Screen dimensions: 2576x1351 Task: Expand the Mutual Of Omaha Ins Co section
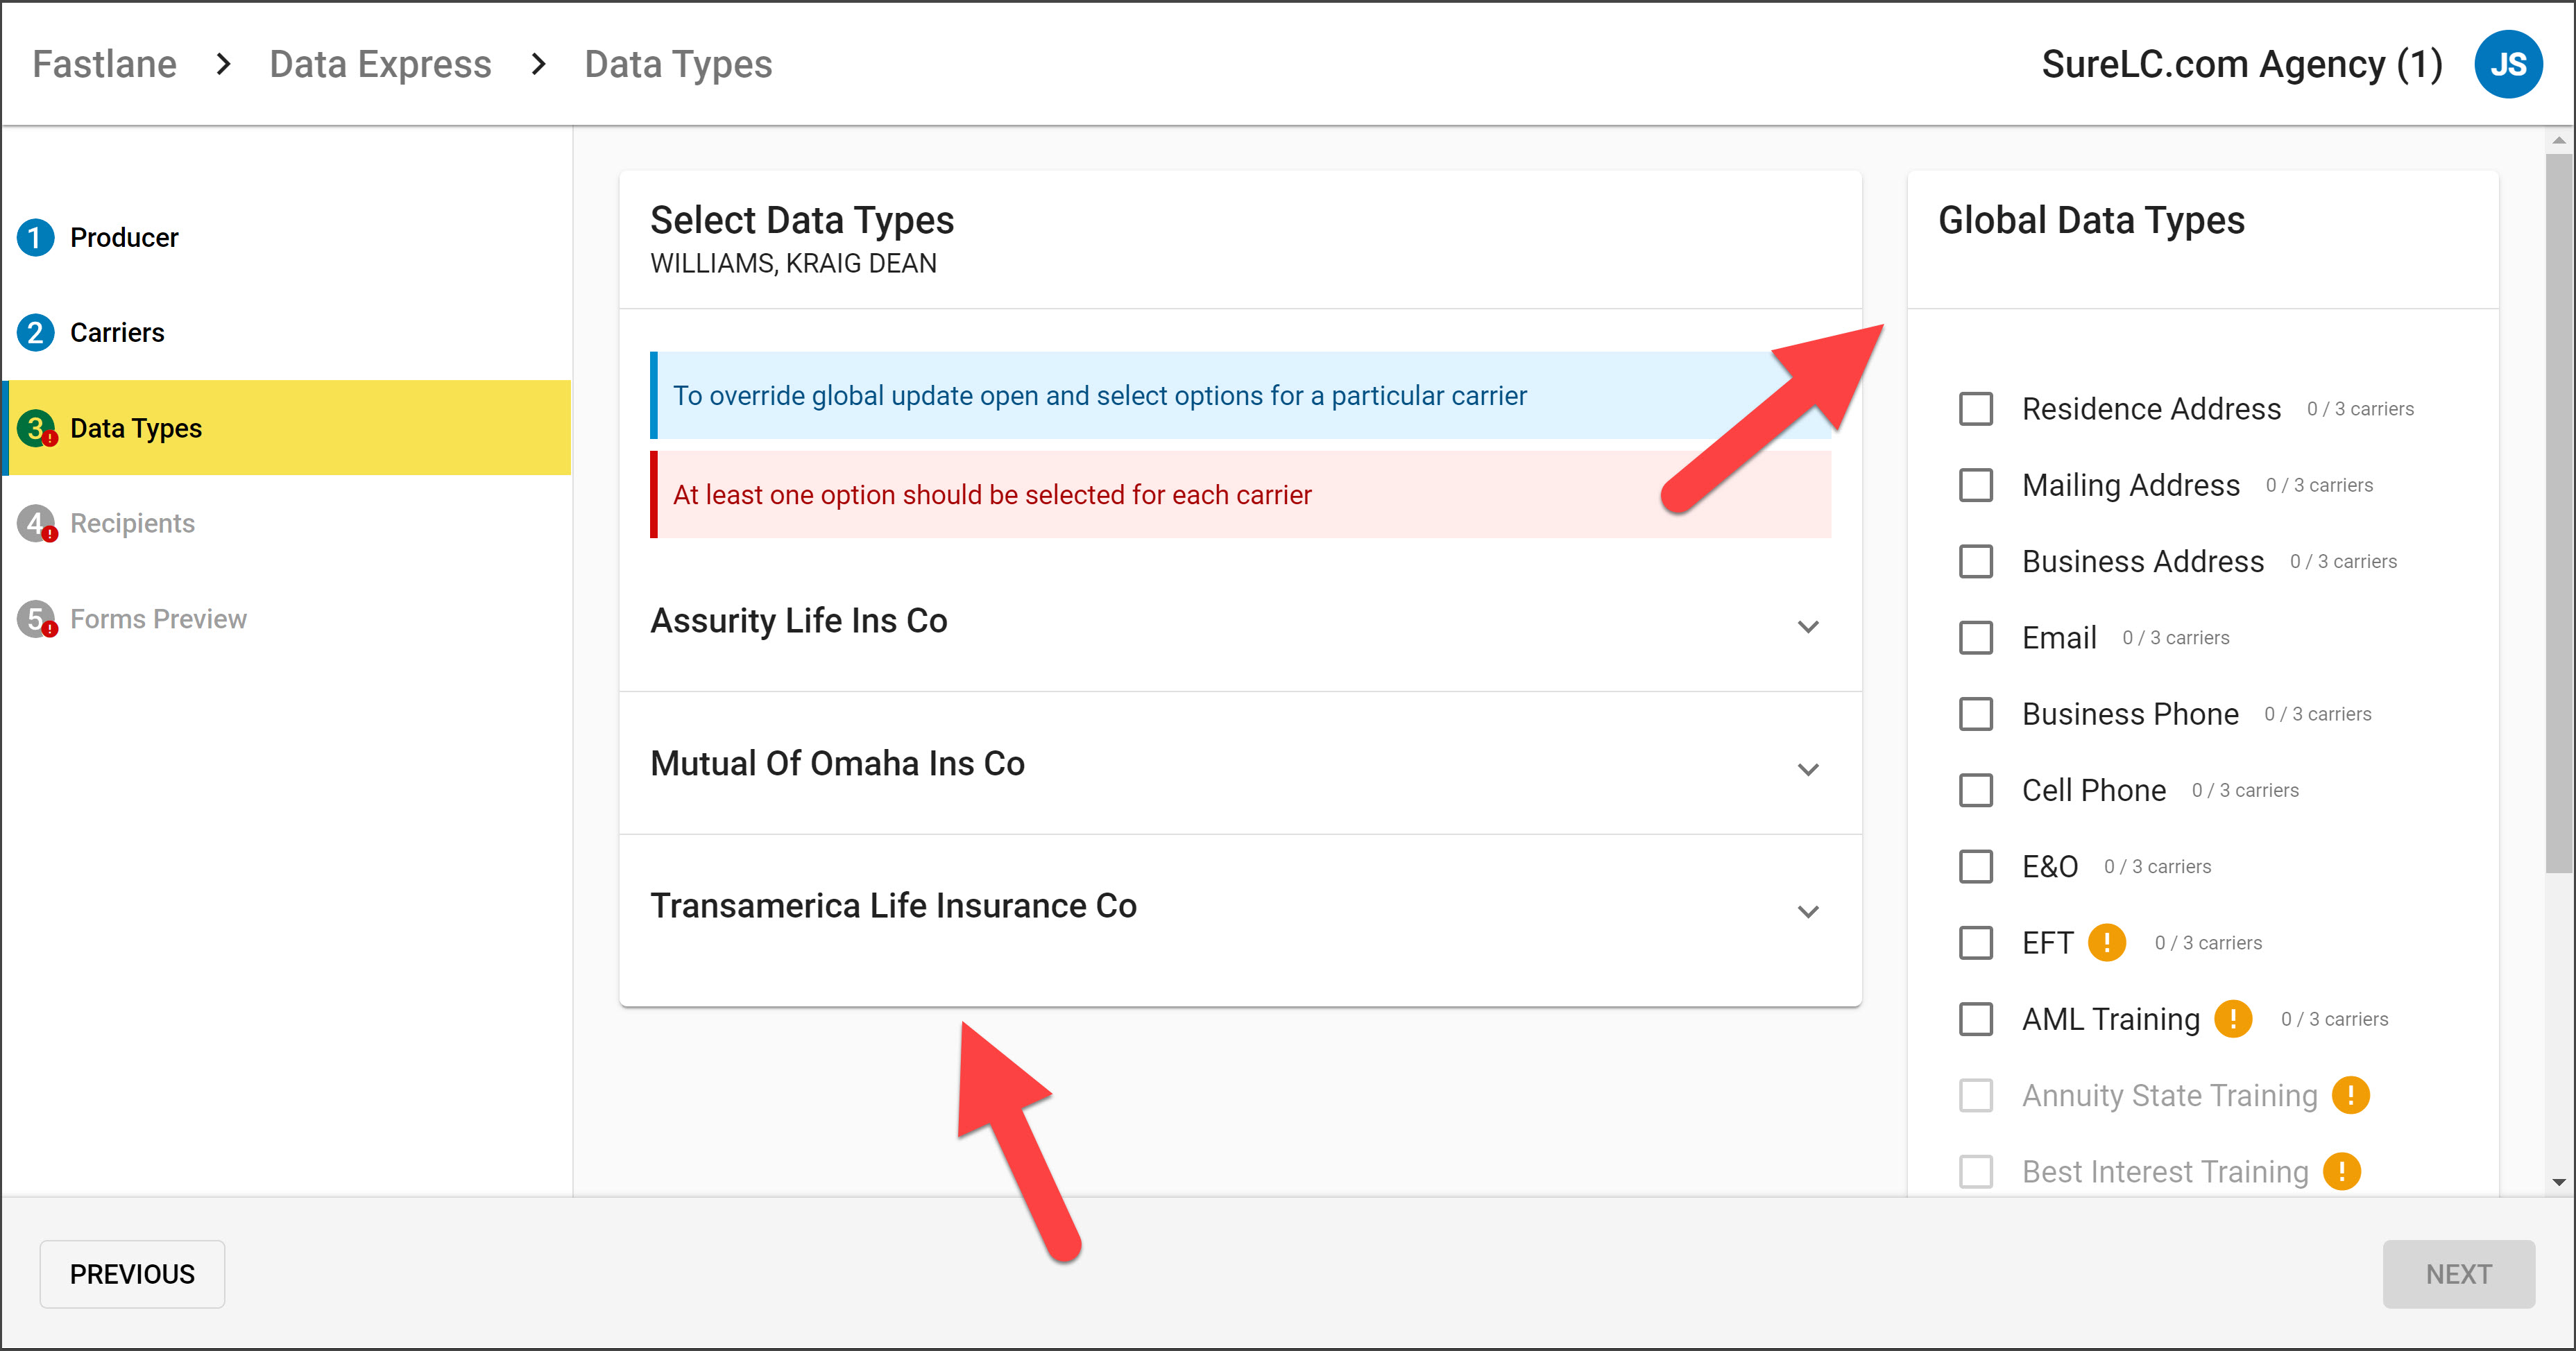[1807, 769]
